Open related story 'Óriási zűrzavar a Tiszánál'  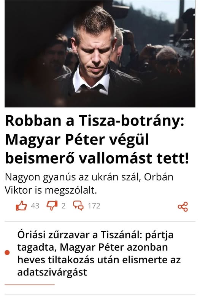point(99,253)
